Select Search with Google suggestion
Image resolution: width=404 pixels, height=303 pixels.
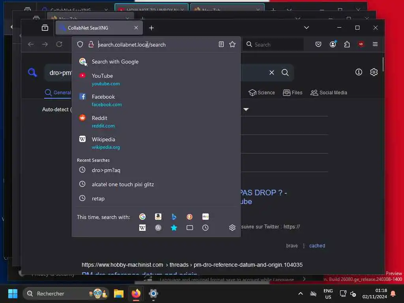[156, 62]
